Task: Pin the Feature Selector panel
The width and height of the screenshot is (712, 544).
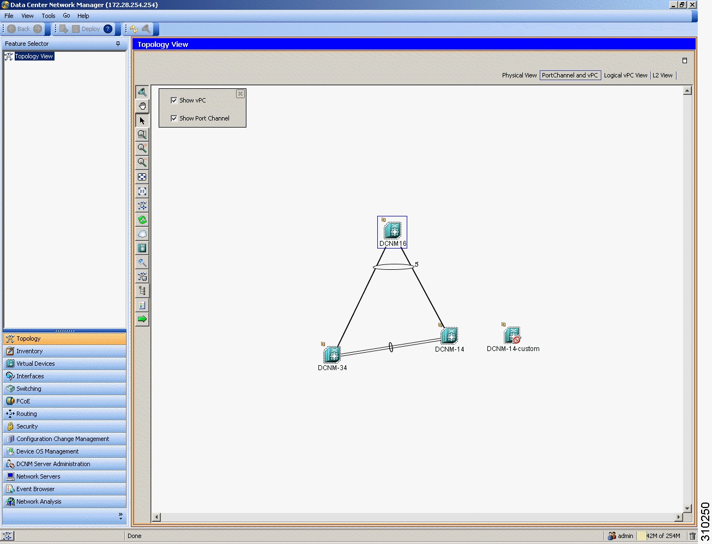Action: click(x=118, y=44)
